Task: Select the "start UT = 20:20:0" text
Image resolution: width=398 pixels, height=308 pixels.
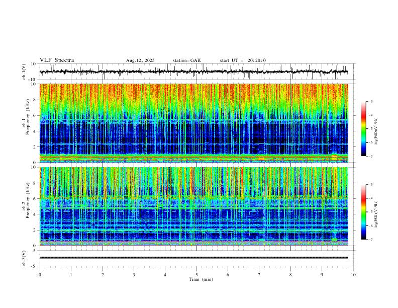Action: (243, 60)
